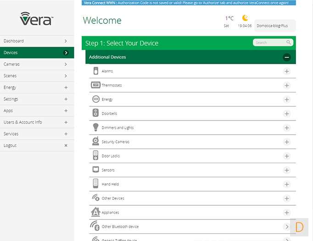The image size is (313, 241).
Task: Expand the Sensors category with plus
Action: [287, 170]
